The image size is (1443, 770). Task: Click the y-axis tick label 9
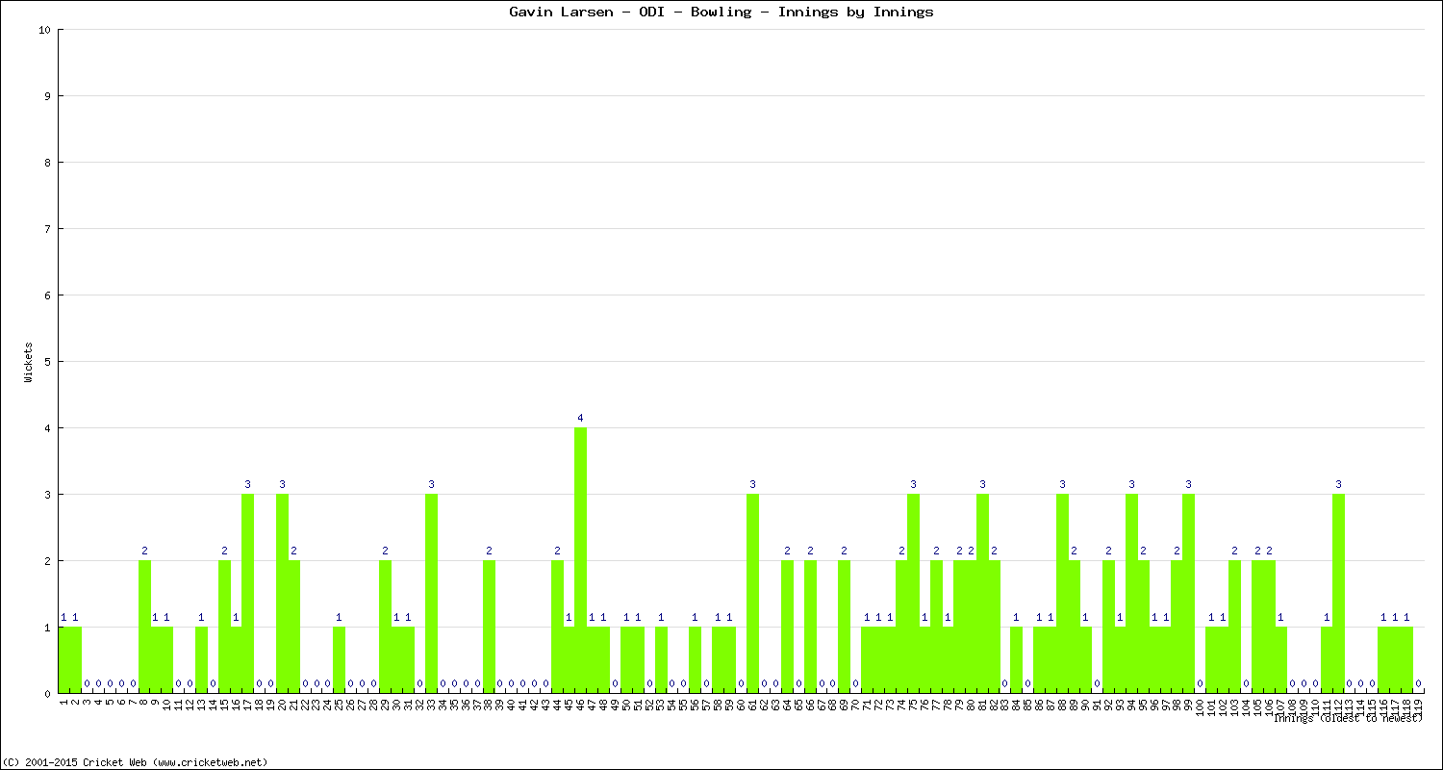(x=47, y=96)
